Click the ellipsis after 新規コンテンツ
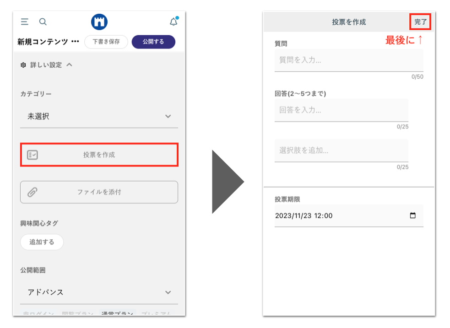This screenshot has height=328, width=450. pos(75,41)
